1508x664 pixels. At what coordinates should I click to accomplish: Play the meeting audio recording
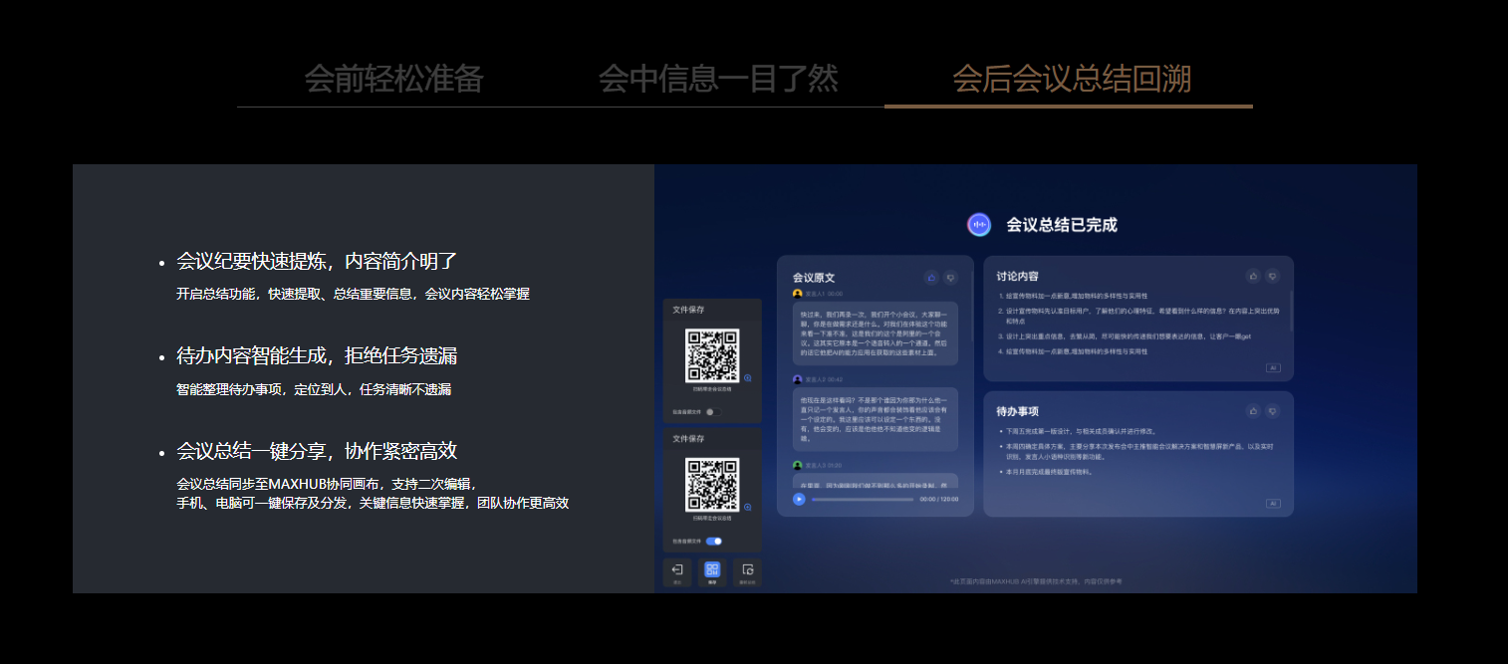point(799,499)
